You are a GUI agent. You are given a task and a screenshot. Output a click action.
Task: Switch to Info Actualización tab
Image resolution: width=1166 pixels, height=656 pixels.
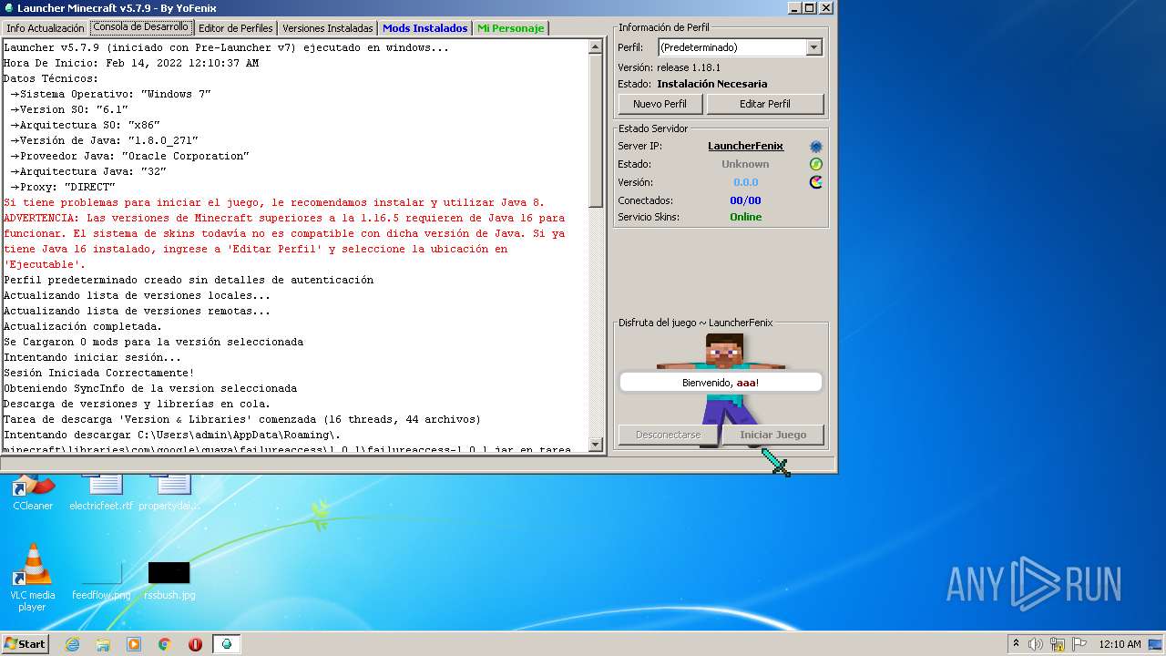[46, 28]
